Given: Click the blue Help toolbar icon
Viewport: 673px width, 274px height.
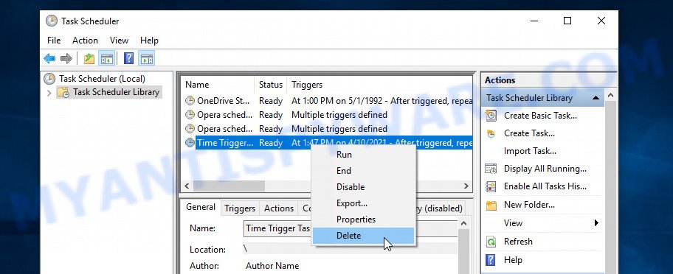Looking at the screenshot, I should pyautogui.click(x=128, y=58).
